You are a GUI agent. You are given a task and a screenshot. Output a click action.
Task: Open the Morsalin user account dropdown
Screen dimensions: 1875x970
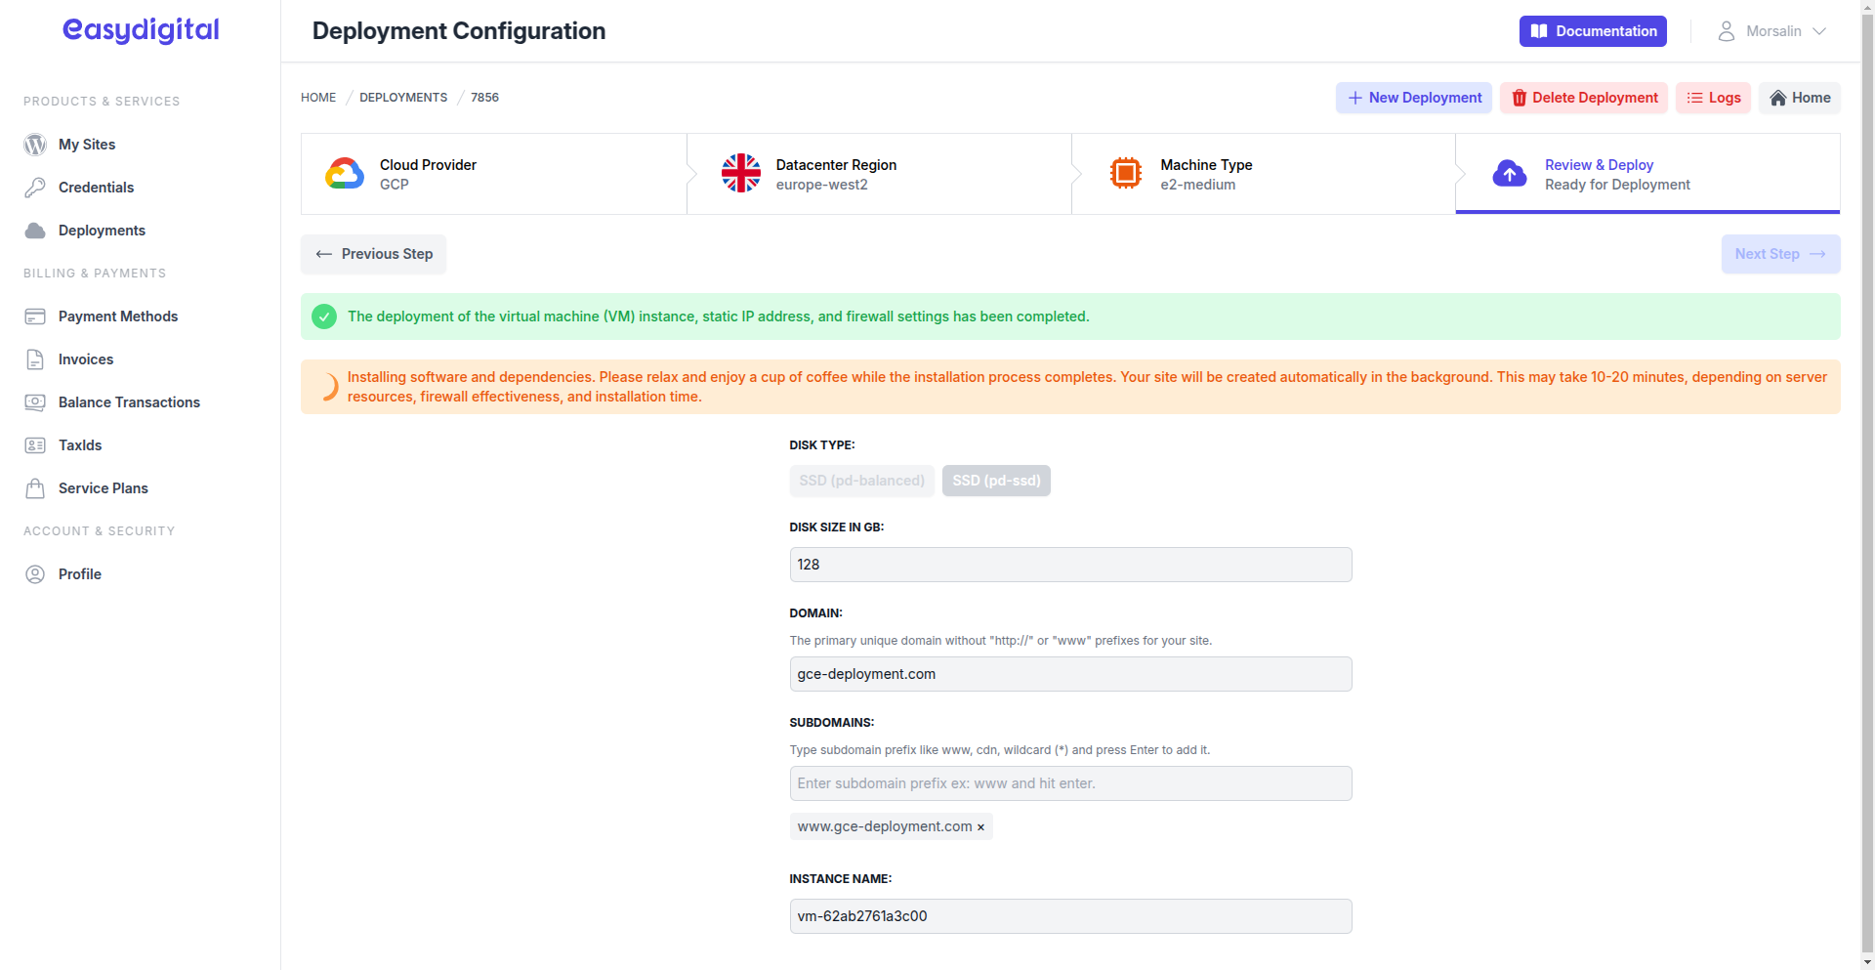pos(1771,31)
